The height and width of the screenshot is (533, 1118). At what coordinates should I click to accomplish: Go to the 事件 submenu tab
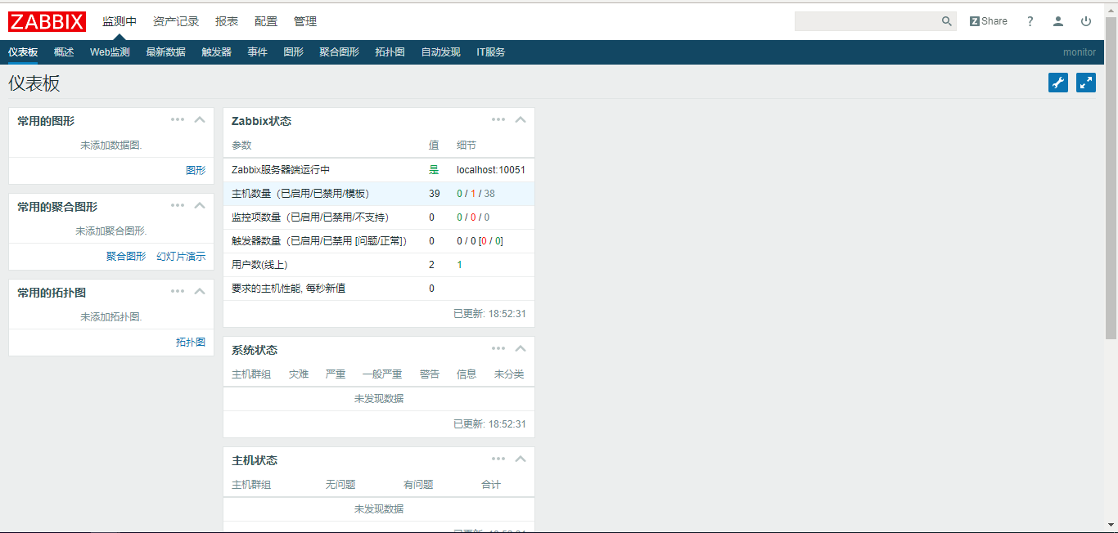[x=257, y=52]
